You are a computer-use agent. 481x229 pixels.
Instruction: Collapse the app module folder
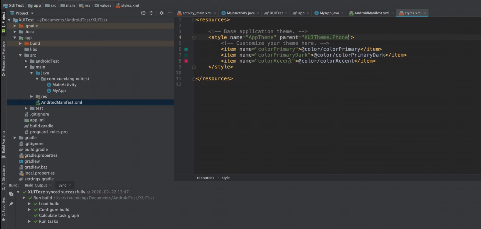tap(15, 38)
